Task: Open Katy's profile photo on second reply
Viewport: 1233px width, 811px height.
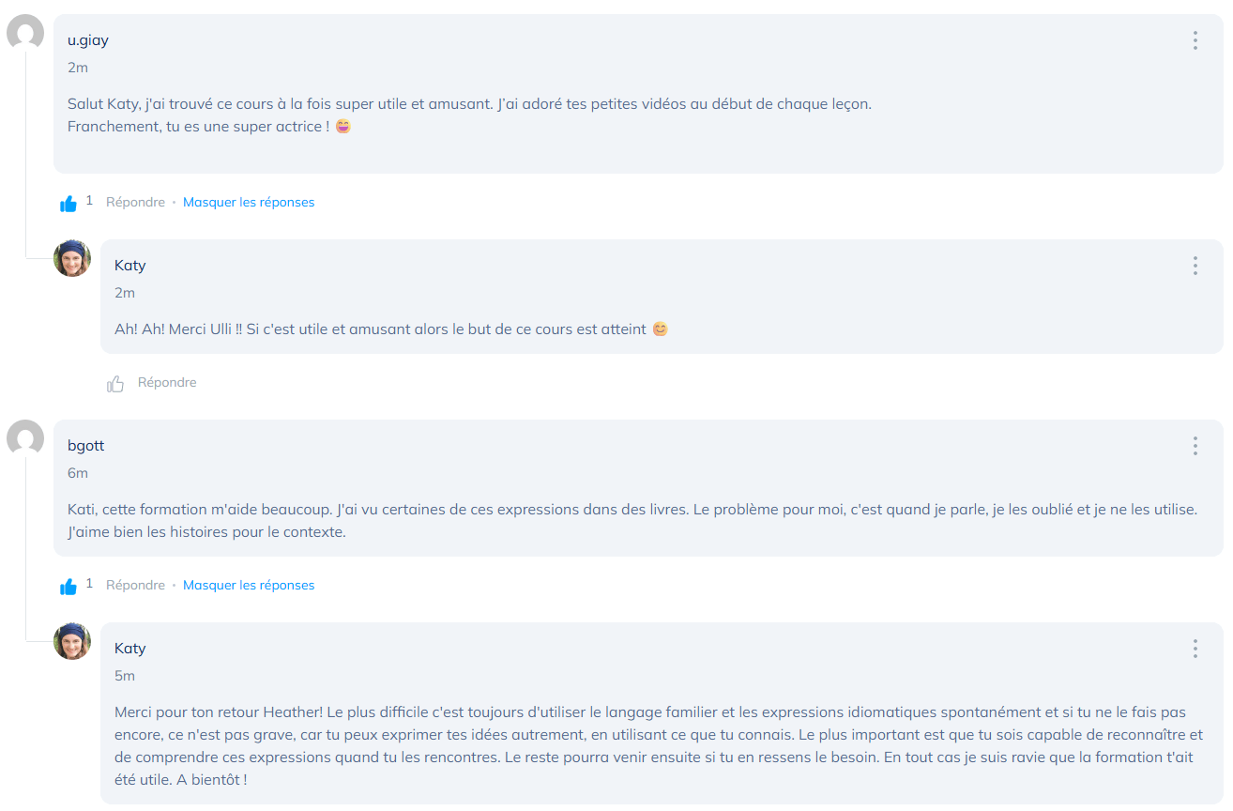Action: 72,641
